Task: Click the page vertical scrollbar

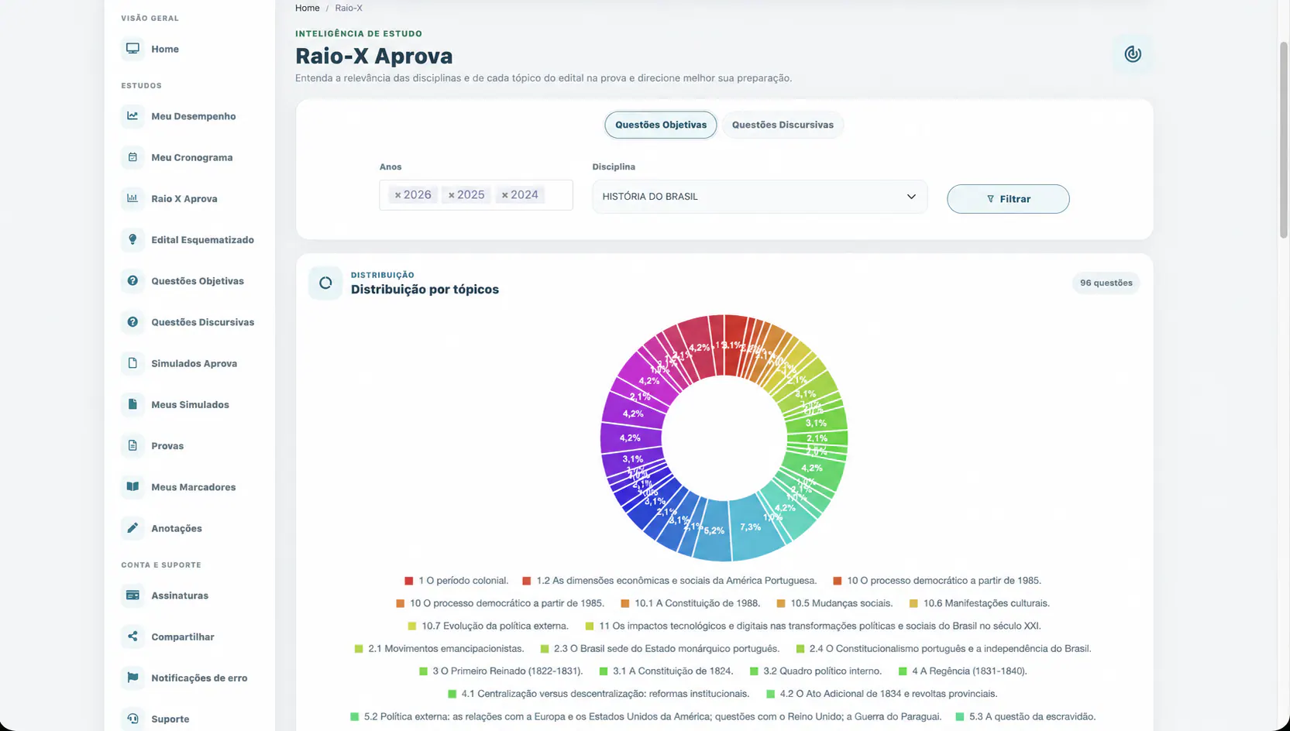Action: click(x=1284, y=139)
